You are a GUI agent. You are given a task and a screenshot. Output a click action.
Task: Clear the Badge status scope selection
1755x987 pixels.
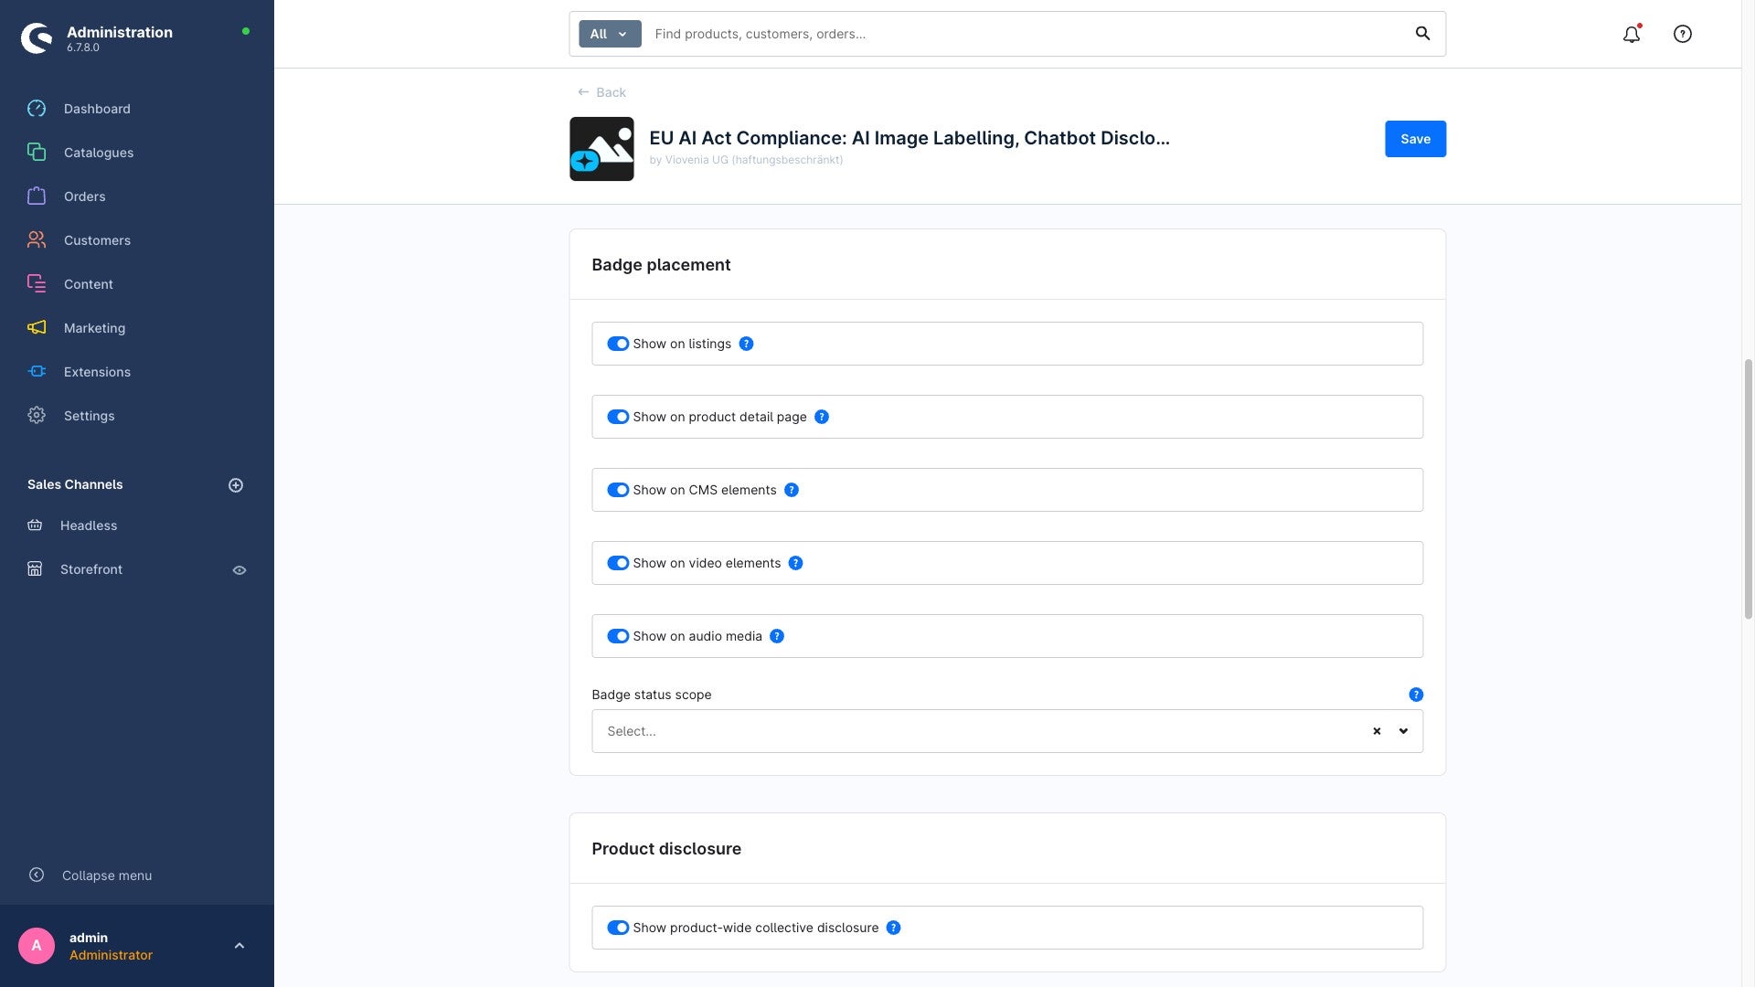coord(1377,731)
